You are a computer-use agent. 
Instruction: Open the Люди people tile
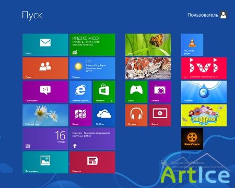point(45,68)
